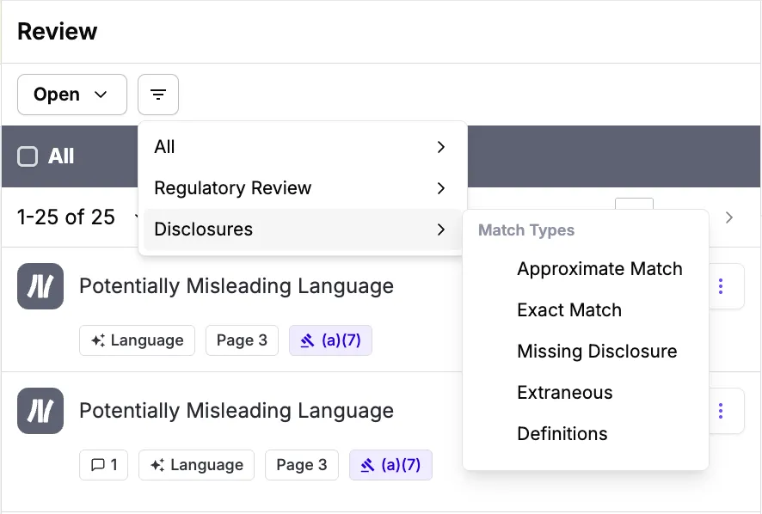Image resolution: width=762 pixels, height=514 pixels.
Task: Open the second item's (a)(7) rule tag
Action: click(390, 465)
